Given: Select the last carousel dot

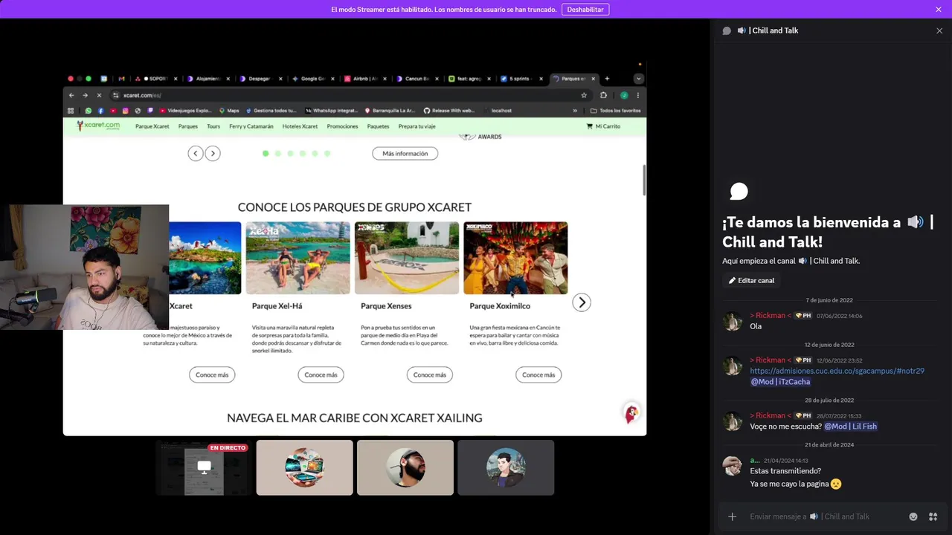Looking at the screenshot, I should [327, 153].
